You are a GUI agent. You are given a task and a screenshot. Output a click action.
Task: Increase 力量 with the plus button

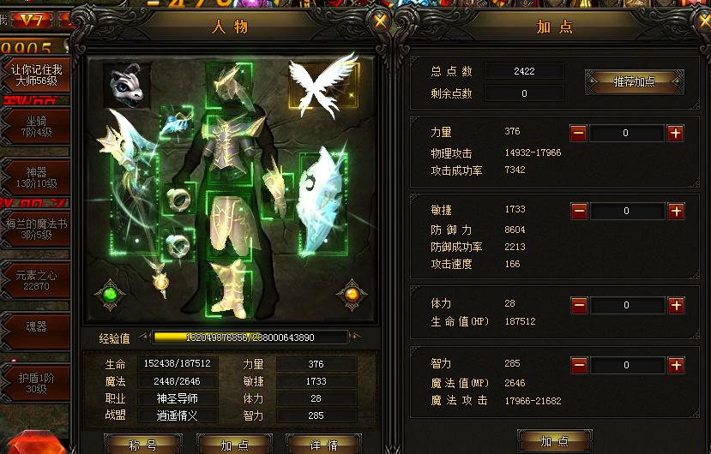point(676,134)
